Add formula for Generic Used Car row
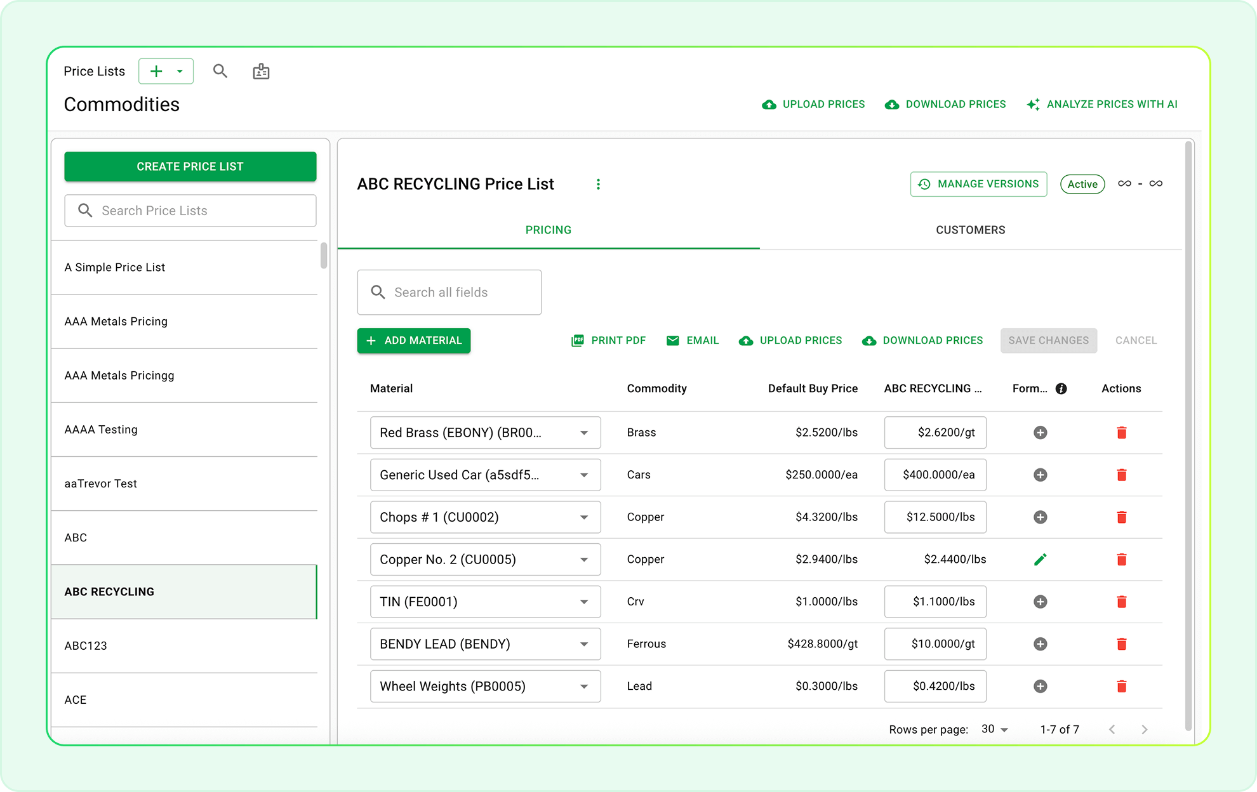 [1040, 475]
